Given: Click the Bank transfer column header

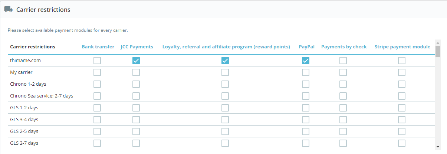Looking at the screenshot, I should [98, 47].
